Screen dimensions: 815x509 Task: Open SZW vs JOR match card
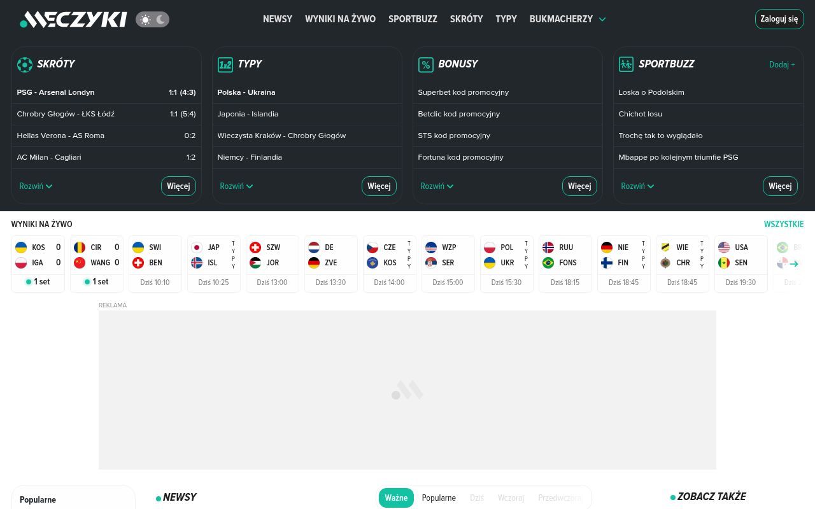click(273, 264)
